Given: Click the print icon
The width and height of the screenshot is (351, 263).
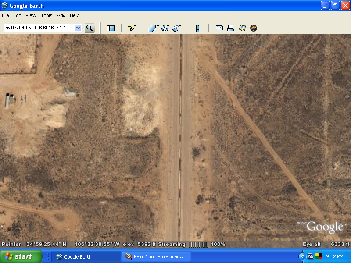Looking at the screenshot, I should [x=231, y=28].
